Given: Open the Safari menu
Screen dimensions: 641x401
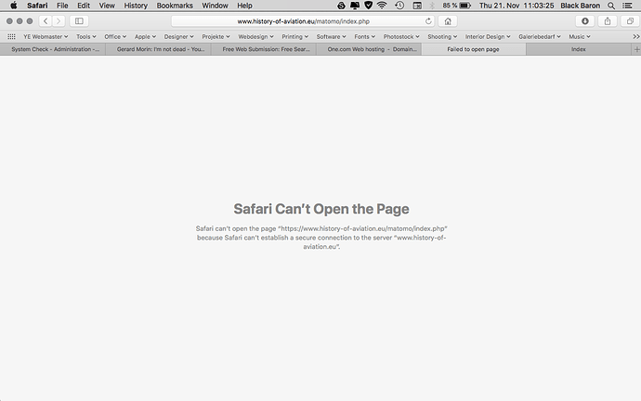Looking at the screenshot, I should tap(37, 6).
